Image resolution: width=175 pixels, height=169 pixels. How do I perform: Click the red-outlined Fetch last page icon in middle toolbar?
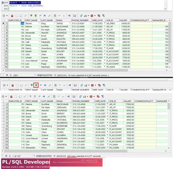[x=36, y=85]
